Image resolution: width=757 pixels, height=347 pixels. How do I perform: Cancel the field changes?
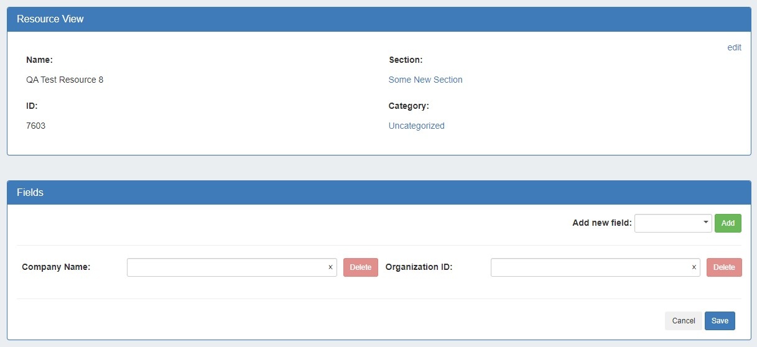click(x=683, y=321)
